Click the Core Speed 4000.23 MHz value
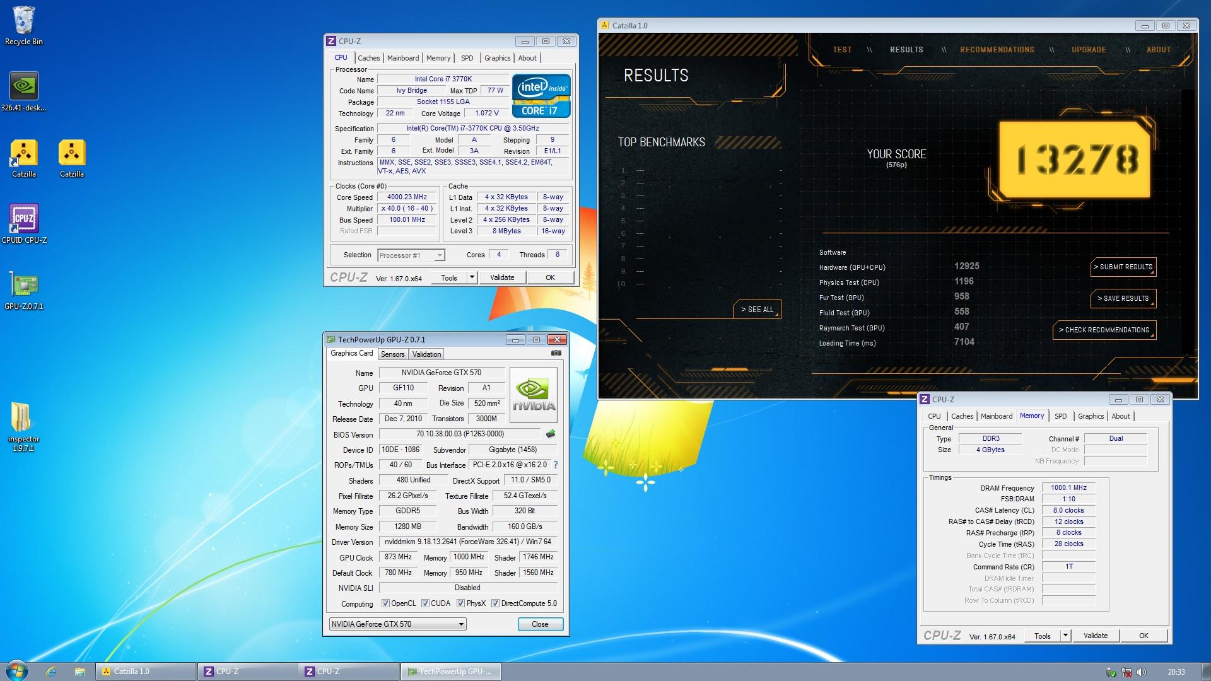This screenshot has width=1211, height=681. 407,197
